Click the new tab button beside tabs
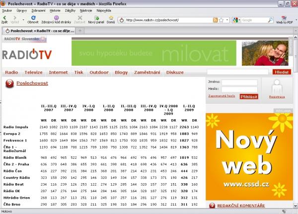The height and width of the screenshot is (214, 298). pos(80,31)
